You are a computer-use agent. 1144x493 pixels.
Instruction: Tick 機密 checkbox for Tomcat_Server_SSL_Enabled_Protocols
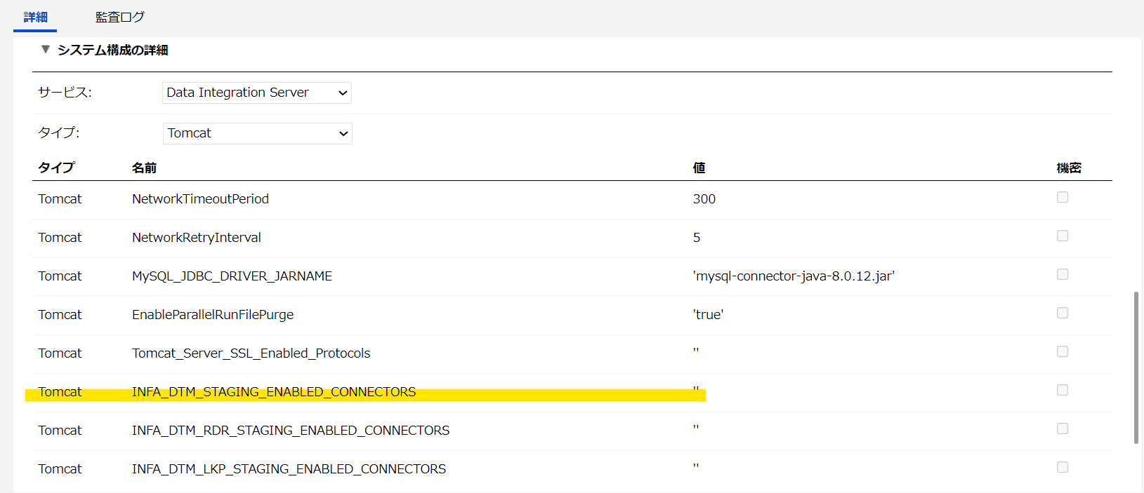click(x=1063, y=352)
